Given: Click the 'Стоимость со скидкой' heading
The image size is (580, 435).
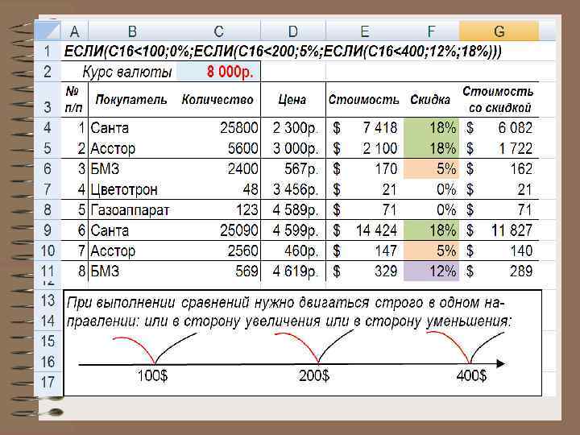Looking at the screenshot, I should click(499, 100).
